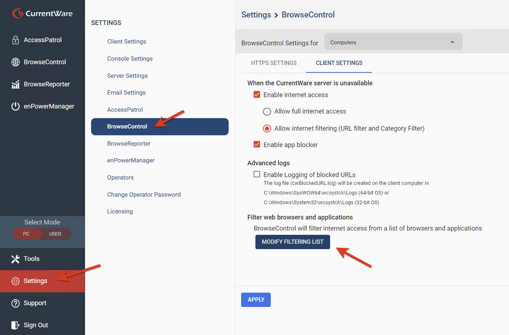Viewport: 509px width, 335px height.
Task: Expand the Computers dropdown
Action: 393,42
